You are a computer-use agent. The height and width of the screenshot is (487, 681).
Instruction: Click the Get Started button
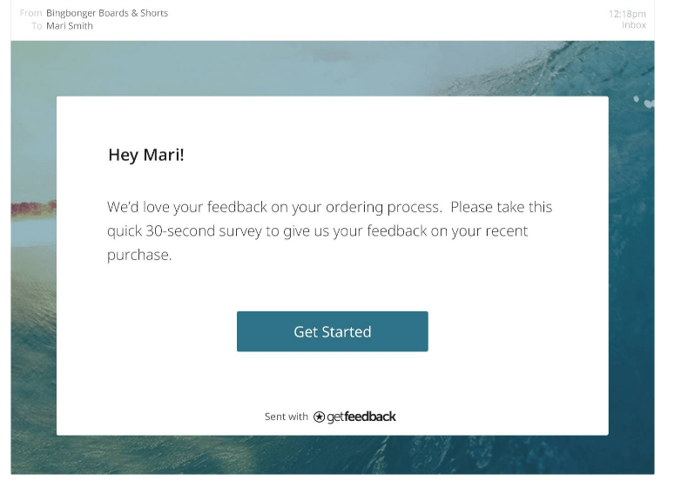[332, 331]
